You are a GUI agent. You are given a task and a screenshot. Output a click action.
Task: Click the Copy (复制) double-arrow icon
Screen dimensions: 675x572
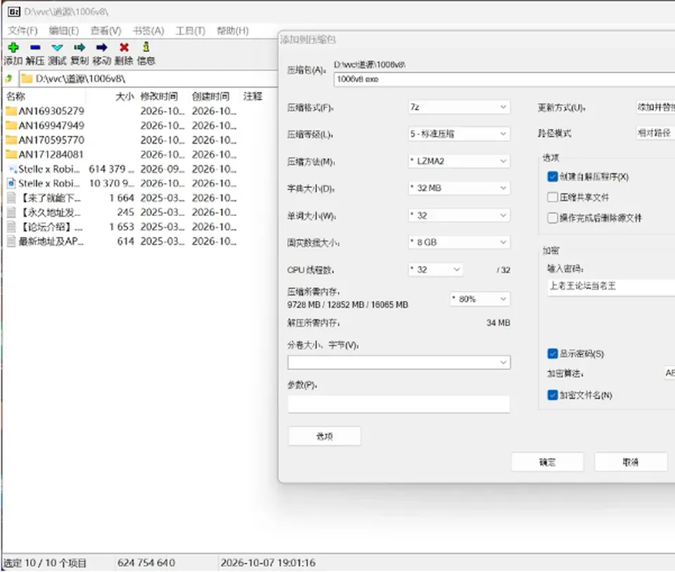click(79, 47)
